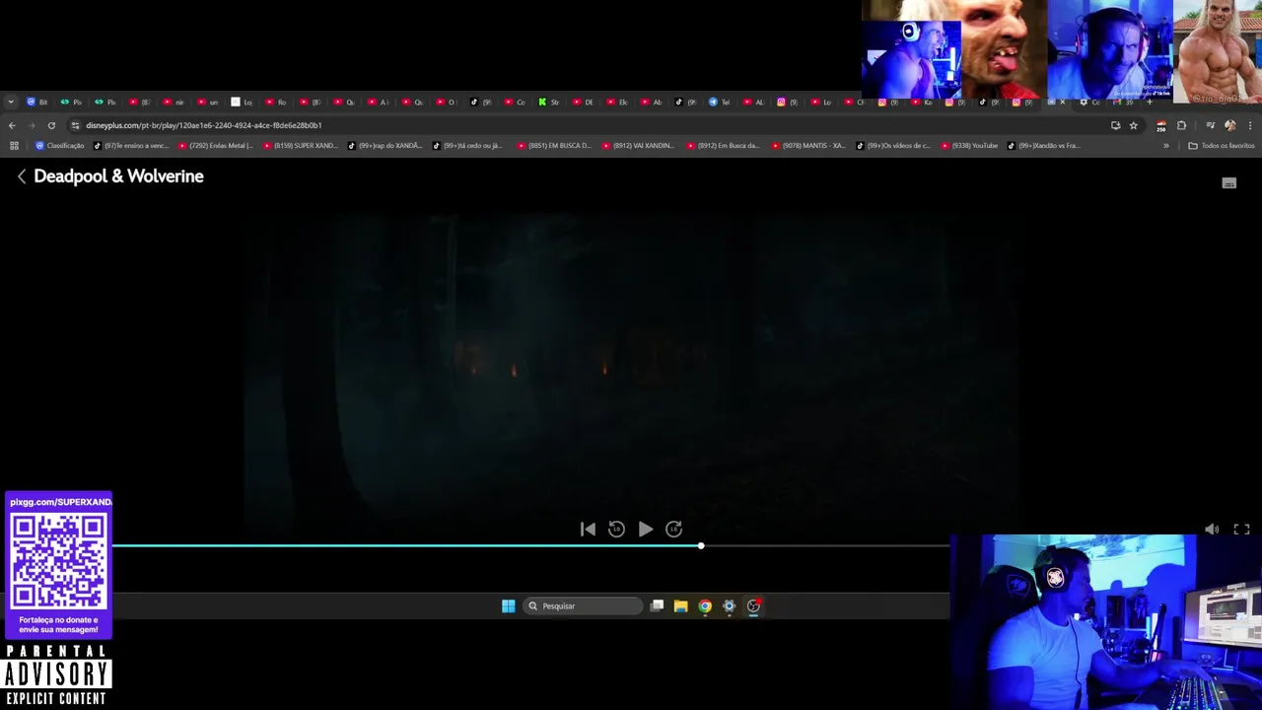The image size is (1262, 710).
Task: Open the red extension badge showing 250
Action: click(x=1160, y=125)
